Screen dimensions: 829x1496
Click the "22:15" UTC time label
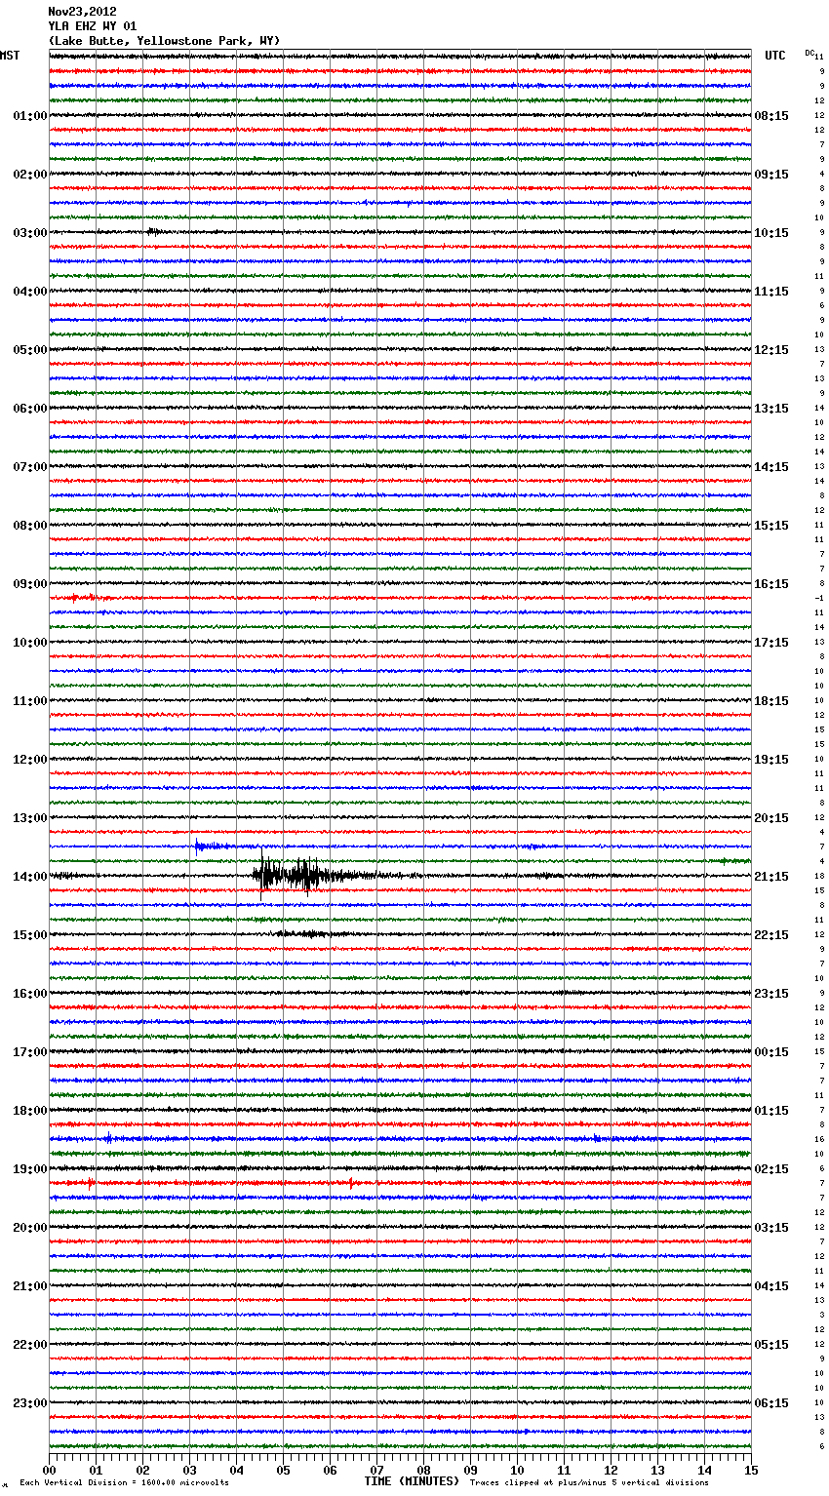[x=771, y=935]
